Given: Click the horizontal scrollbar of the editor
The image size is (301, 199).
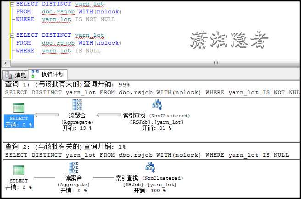Looking at the screenshot, I should 155,63.
